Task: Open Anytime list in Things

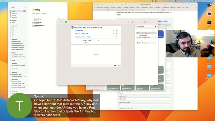Action: coord(18,15)
